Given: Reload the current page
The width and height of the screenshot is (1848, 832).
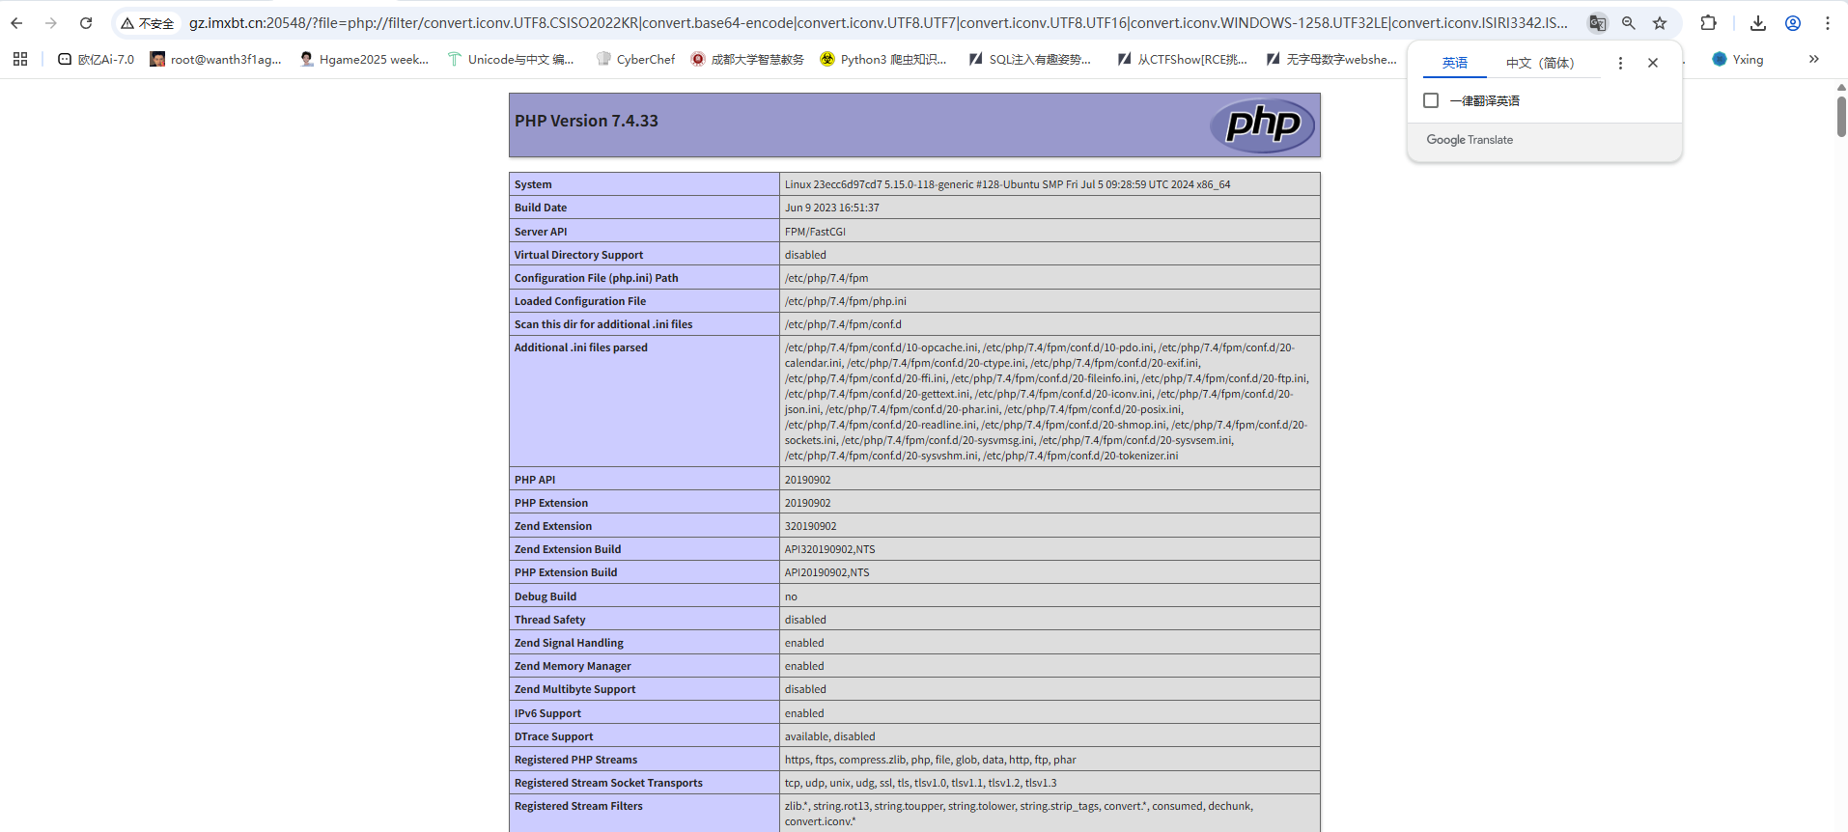Looking at the screenshot, I should (x=86, y=23).
